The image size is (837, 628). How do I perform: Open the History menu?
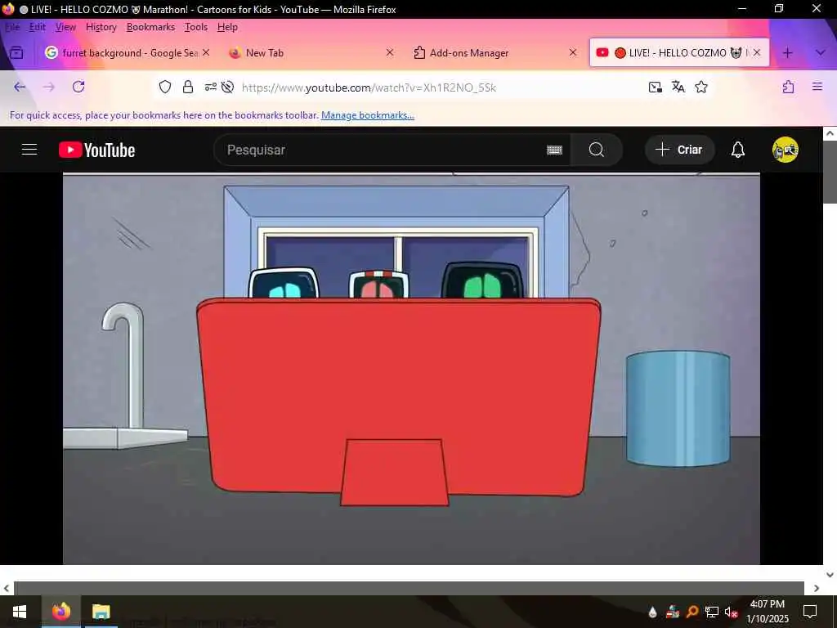tap(101, 27)
